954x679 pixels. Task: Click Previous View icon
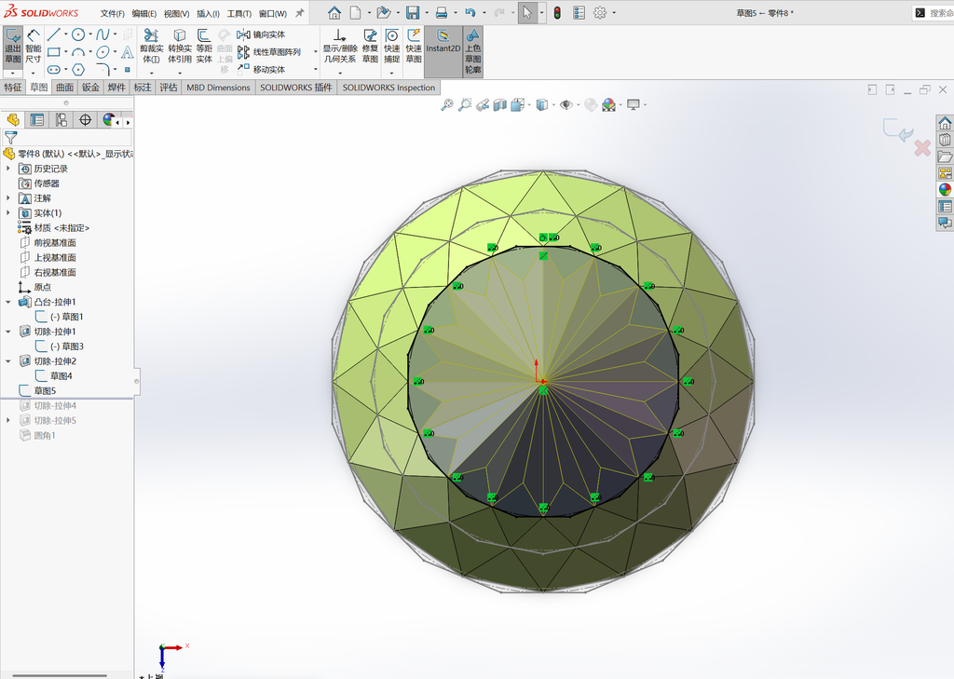(482, 105)
